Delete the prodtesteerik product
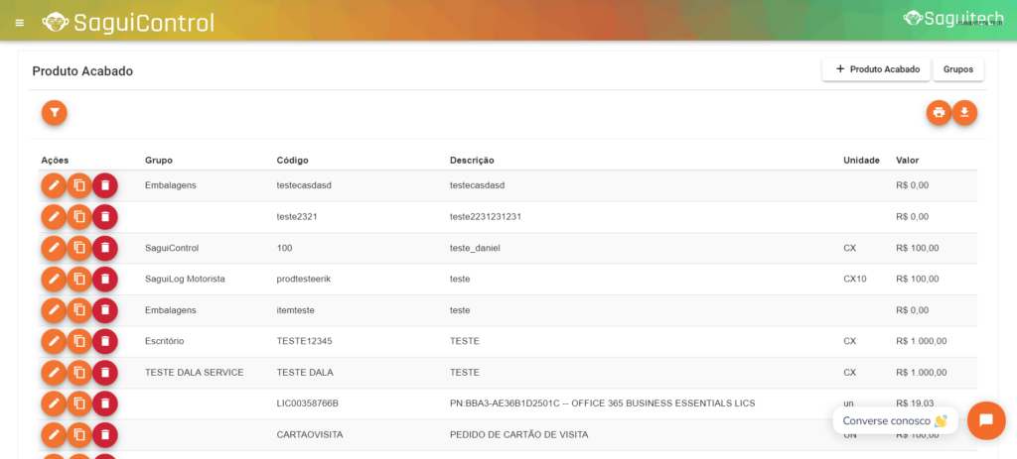 pos(105,280)
